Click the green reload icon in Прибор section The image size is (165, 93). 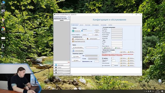pos(73,31)
